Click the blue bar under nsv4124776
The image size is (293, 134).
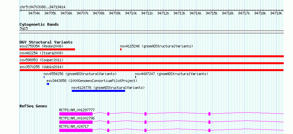pyautogui.click(x=98, y=91)
